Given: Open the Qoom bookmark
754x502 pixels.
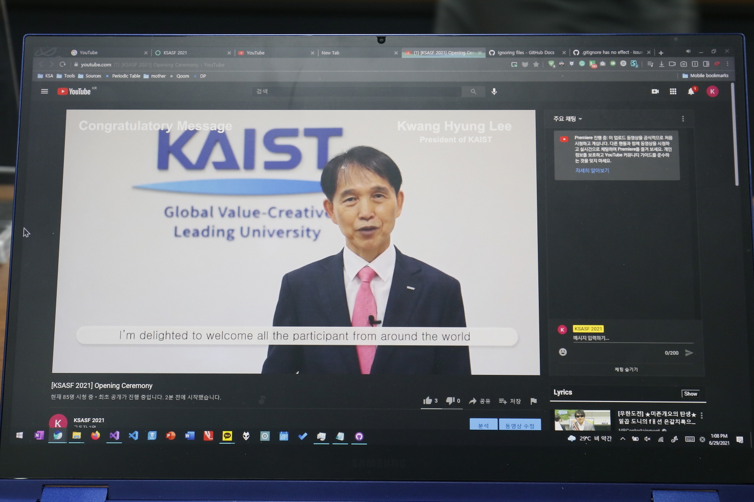Looking at the screenshot, I should (179, 76).
